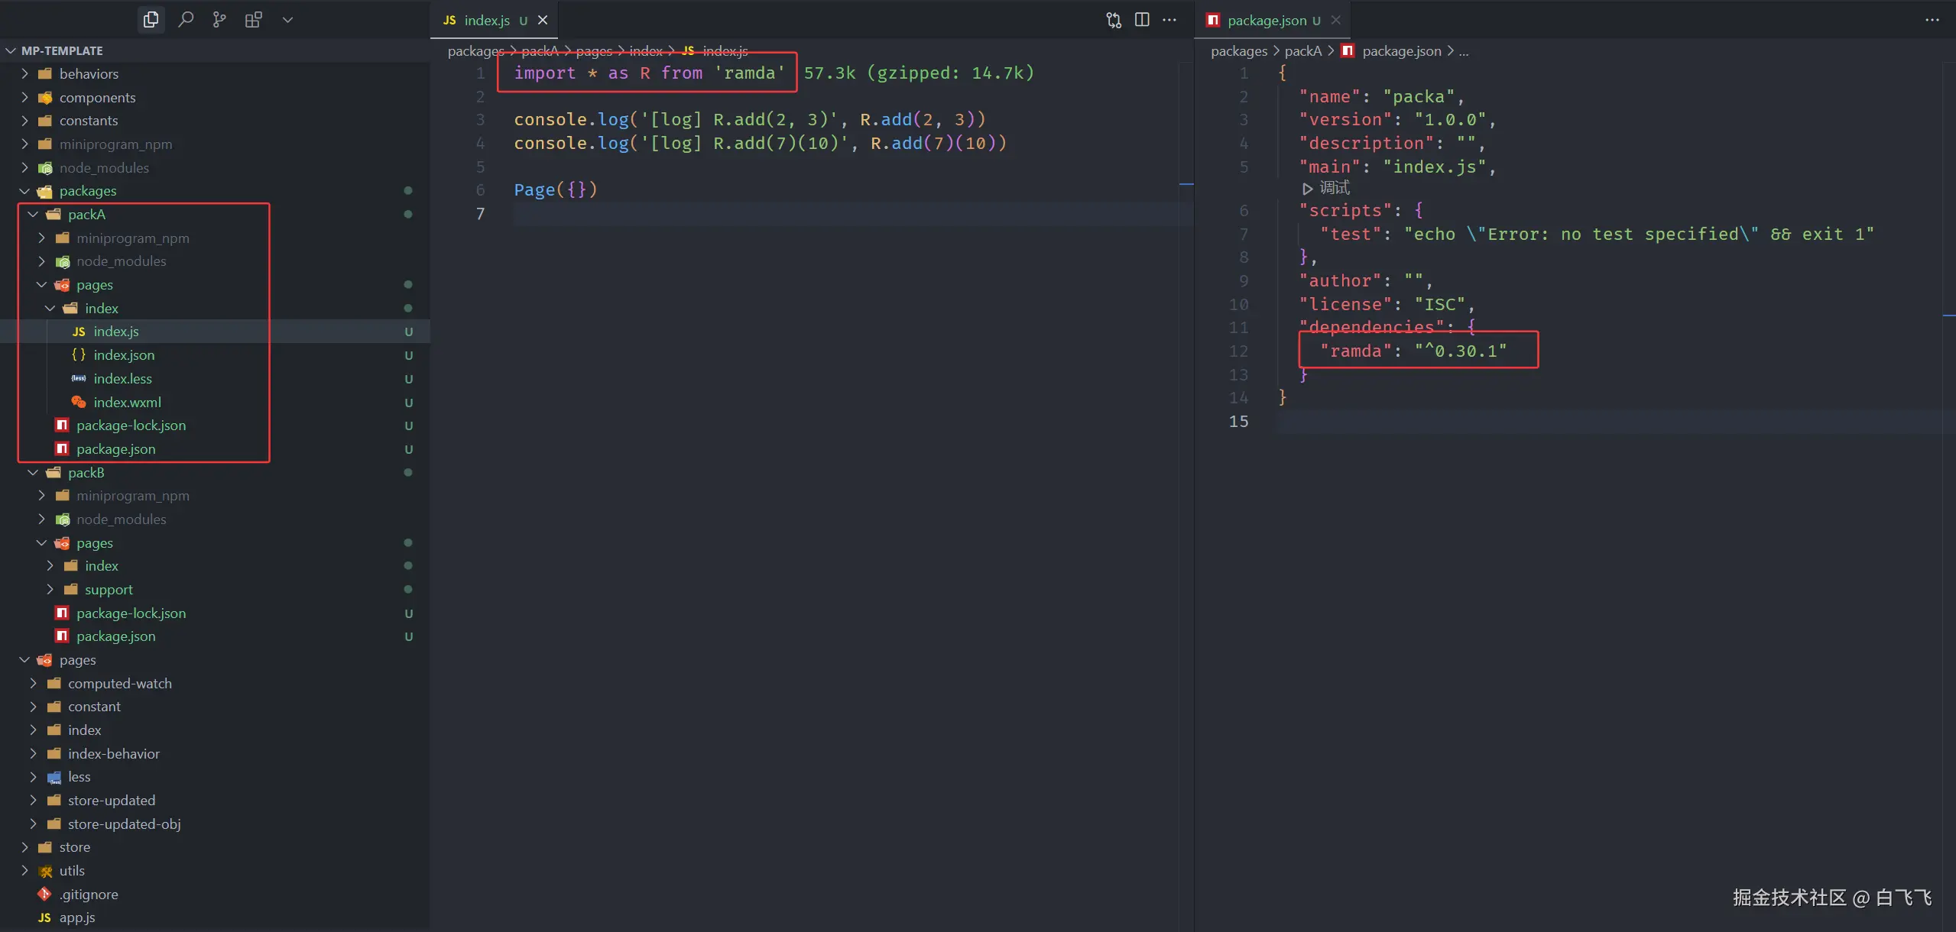Expand additional views chevron in activity bar
This screenshot has height=932, width=1956.
pyautogui.click(x=287, y=20)
